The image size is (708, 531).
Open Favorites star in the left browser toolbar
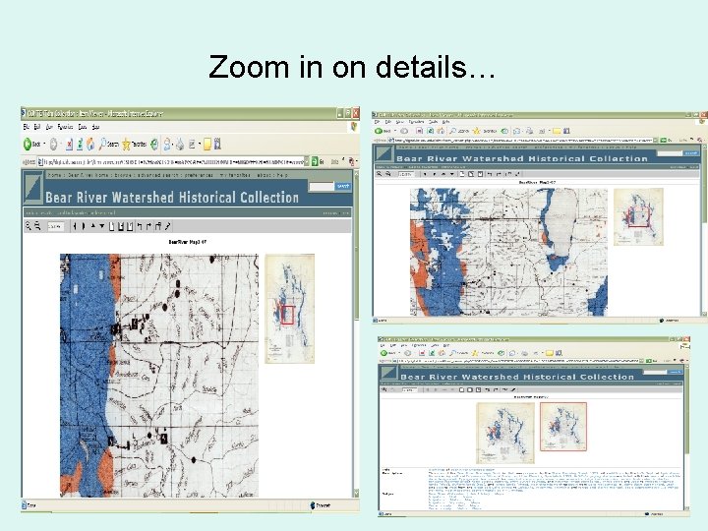coord(134,145)
